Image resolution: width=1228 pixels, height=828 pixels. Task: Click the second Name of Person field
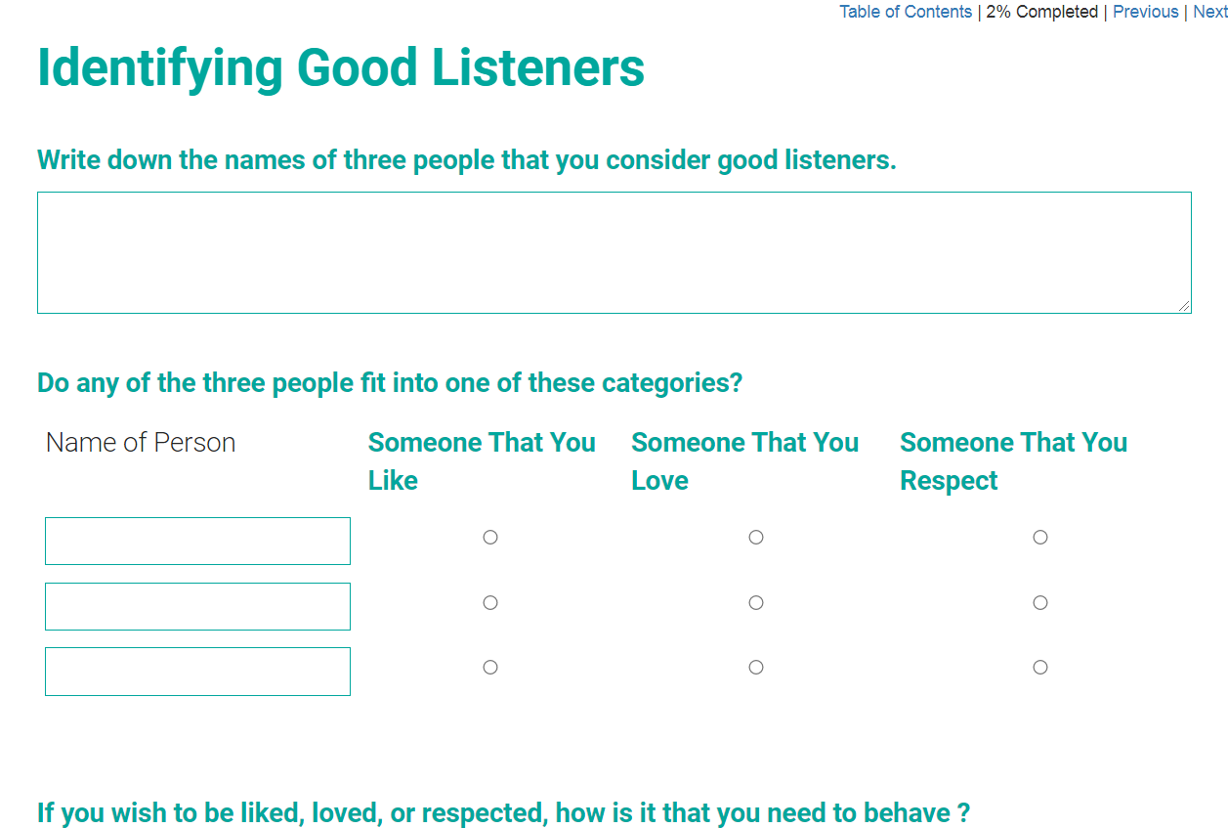[x=197, y=606]
